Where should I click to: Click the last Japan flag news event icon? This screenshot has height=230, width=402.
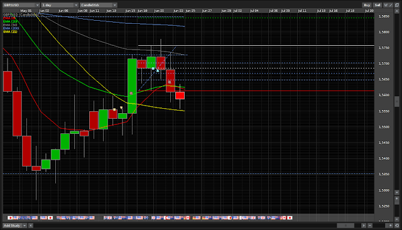(x=290, y=217)
